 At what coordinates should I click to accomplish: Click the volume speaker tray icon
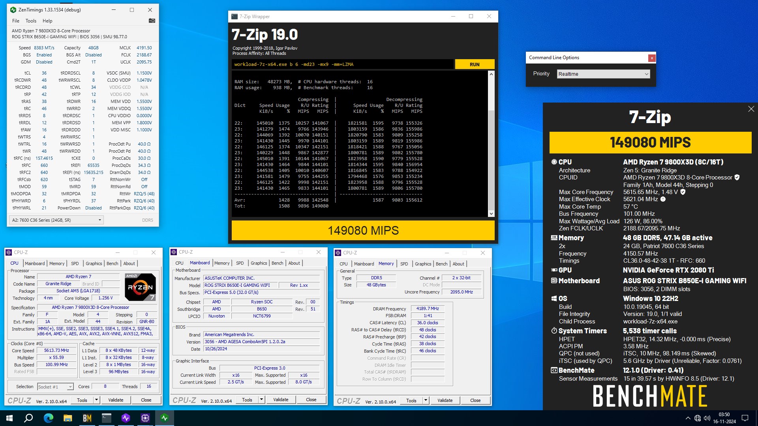pos(707,418)
